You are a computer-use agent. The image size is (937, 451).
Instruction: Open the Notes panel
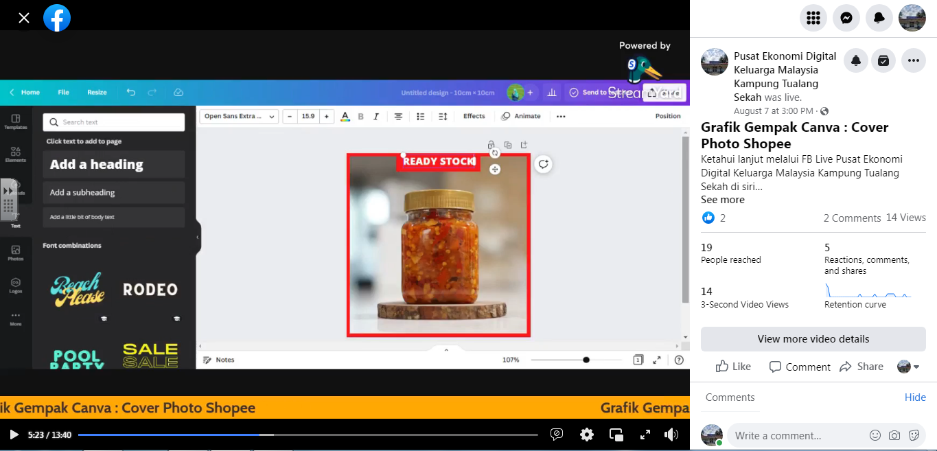click(219, 360)
